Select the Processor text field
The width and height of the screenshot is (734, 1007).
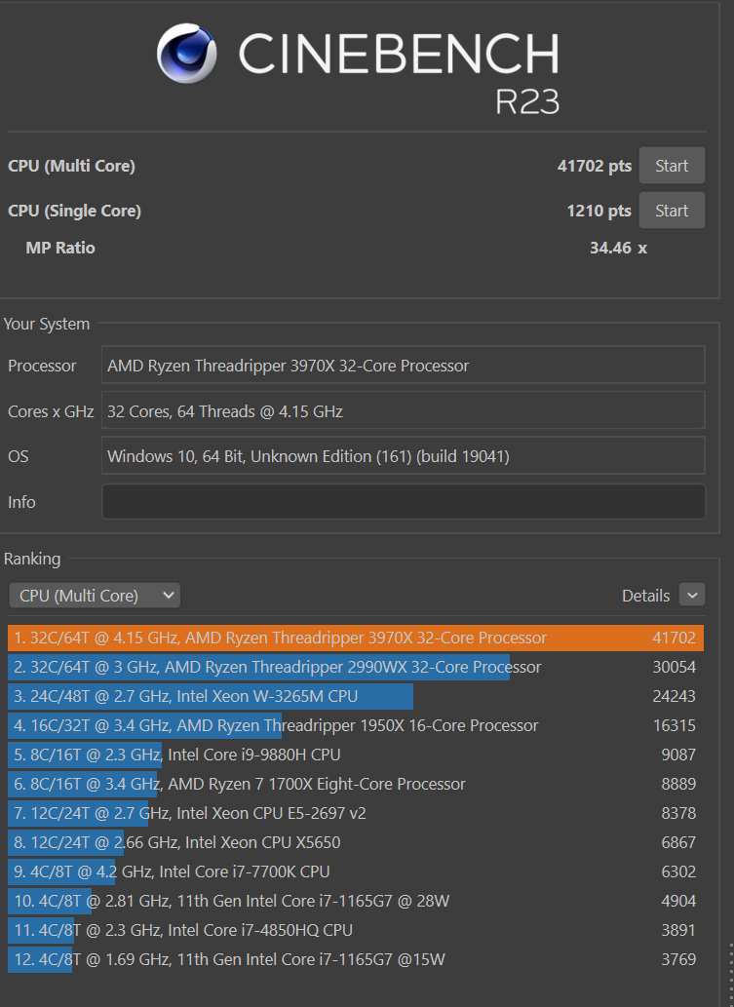tap(403, 365)
